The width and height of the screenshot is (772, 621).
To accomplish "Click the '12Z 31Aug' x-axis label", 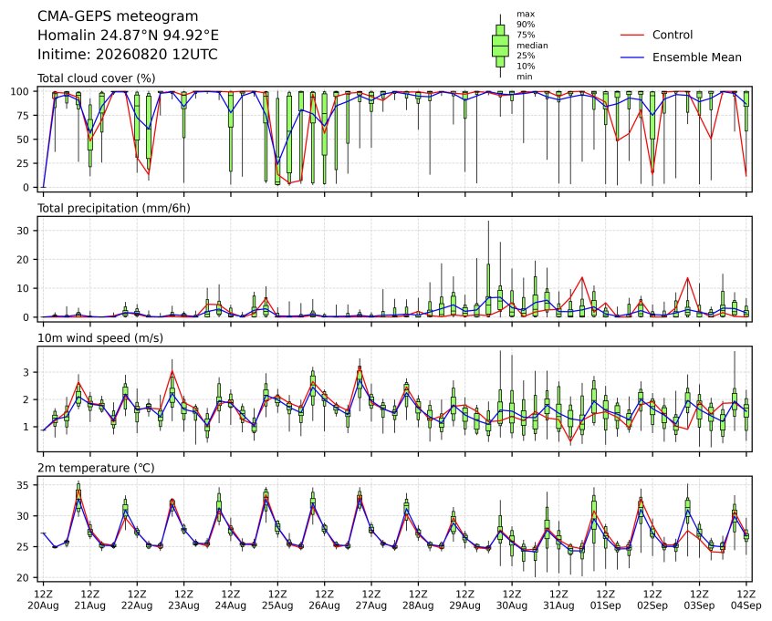I will click(x=558, y=600).
